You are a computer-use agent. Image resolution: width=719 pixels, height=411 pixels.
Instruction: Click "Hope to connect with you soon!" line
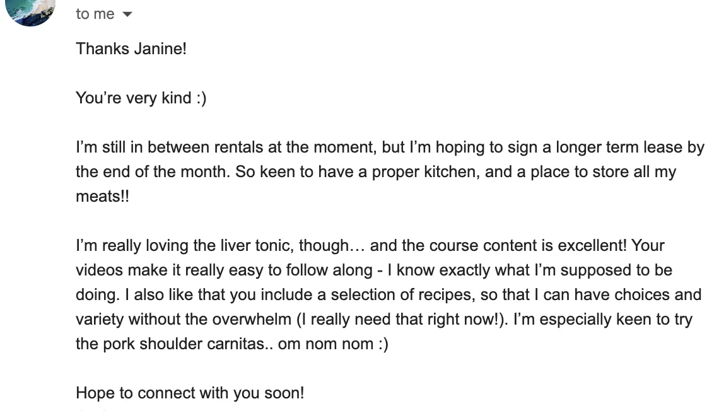pyautogui.click(x=190, y=393)
